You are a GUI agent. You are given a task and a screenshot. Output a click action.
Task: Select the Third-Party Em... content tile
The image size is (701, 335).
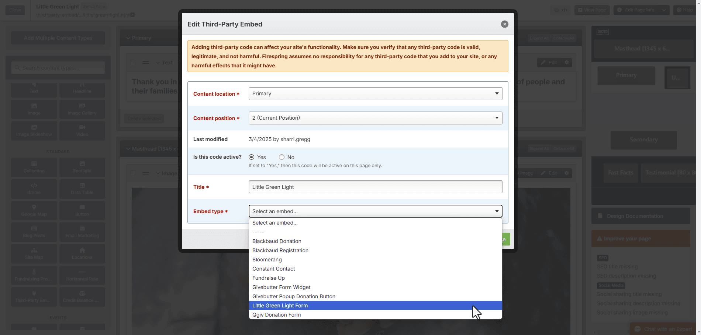34,297
